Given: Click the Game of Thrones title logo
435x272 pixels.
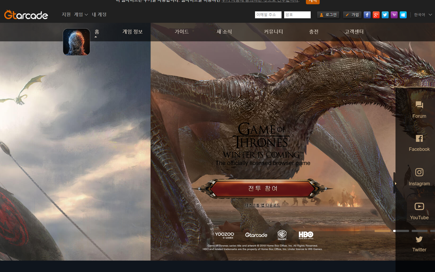Looking at the screenshot, I should [x=262, y=141].
